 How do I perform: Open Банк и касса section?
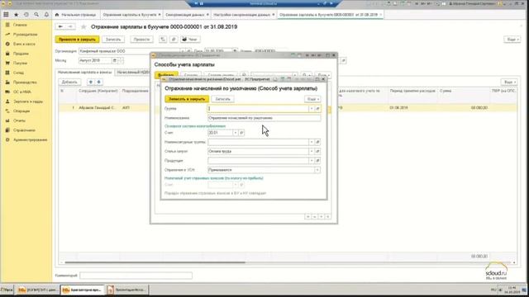coord(24,44)
